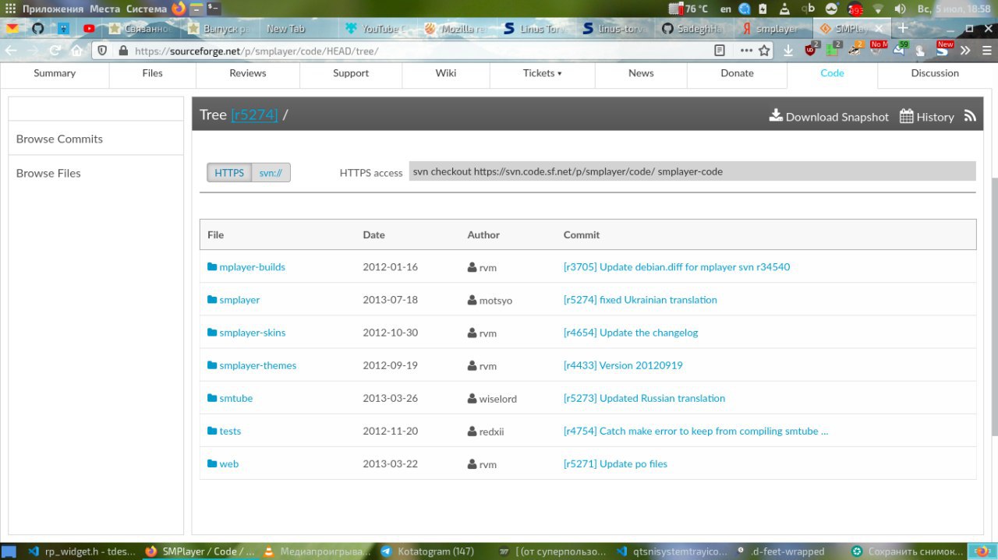The height and width of the screenshot is (560, 998).
Task: Open Система menu in top panel
Action: pos(147,9)
